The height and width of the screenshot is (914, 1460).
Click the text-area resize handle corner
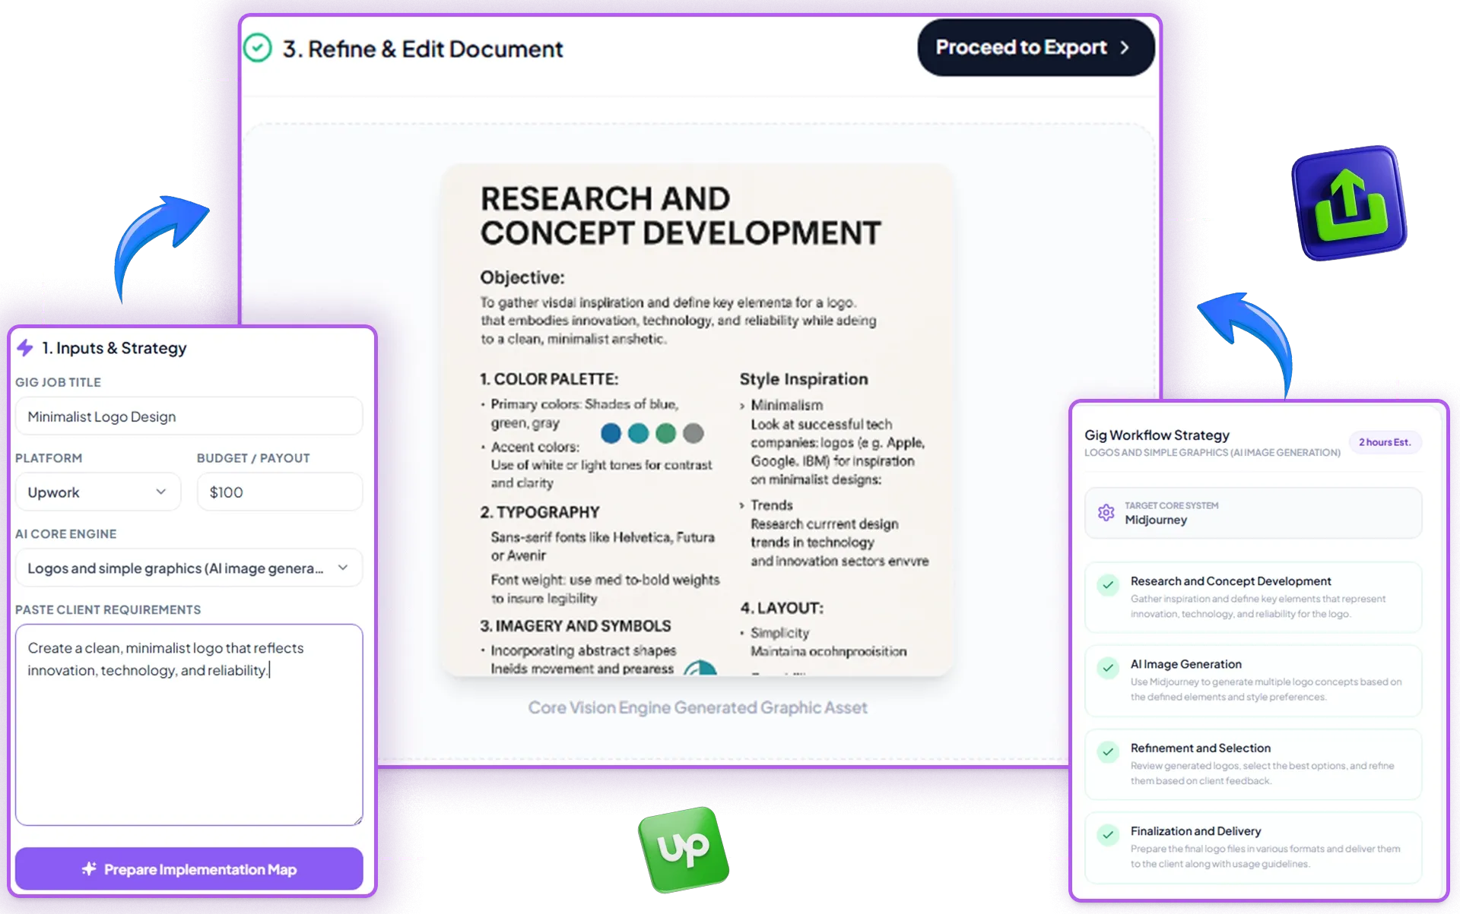pyautogui.click(x=357, y=820)
